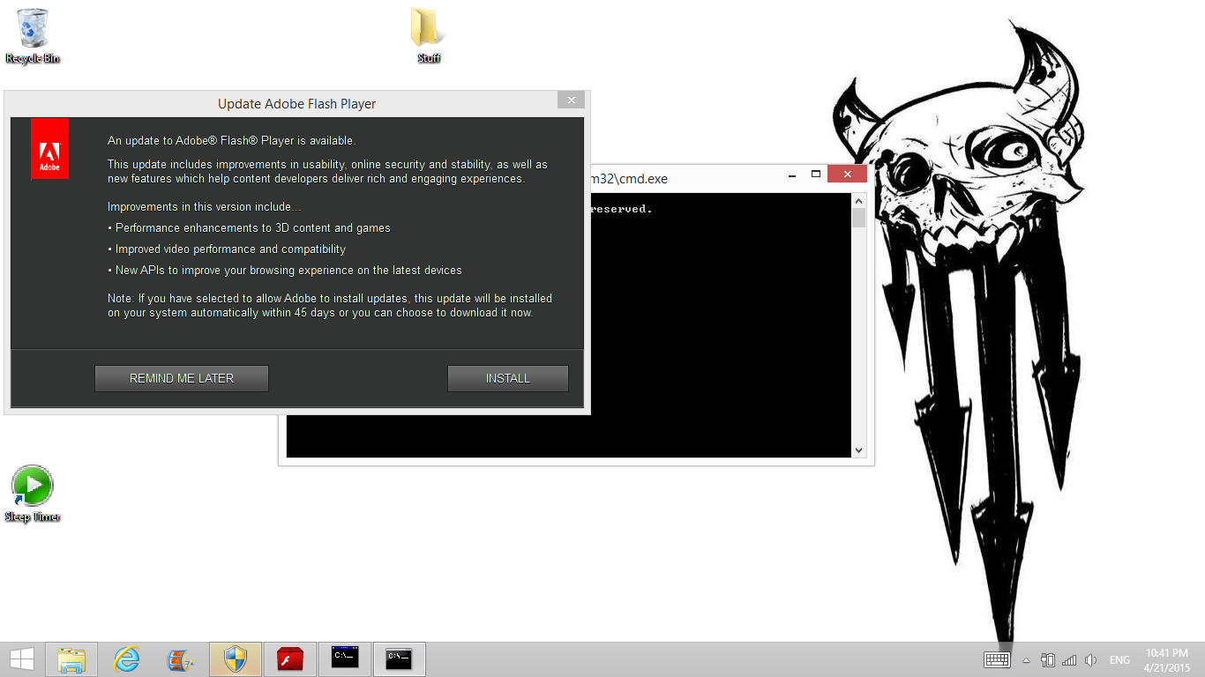
Task: Switch to the Command Prompt taskbar icon with blue title bar
Action: tap(345, 659)
